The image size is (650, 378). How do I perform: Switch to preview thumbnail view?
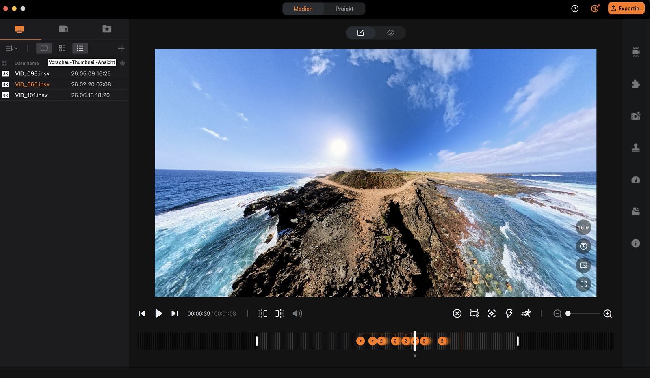44,48
